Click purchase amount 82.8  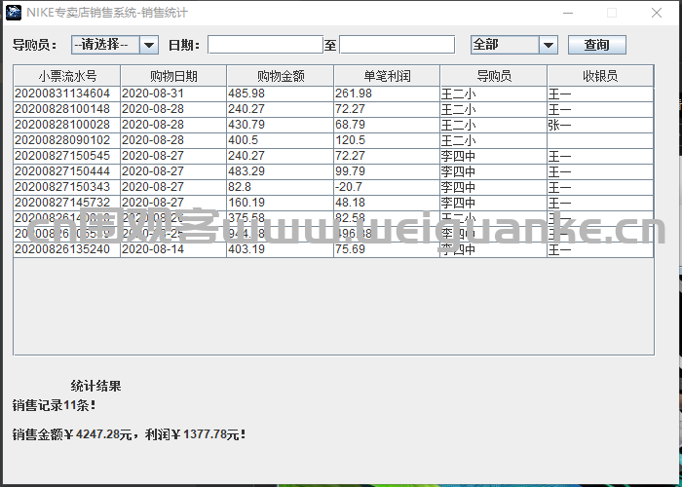click(x=281, y=187)
